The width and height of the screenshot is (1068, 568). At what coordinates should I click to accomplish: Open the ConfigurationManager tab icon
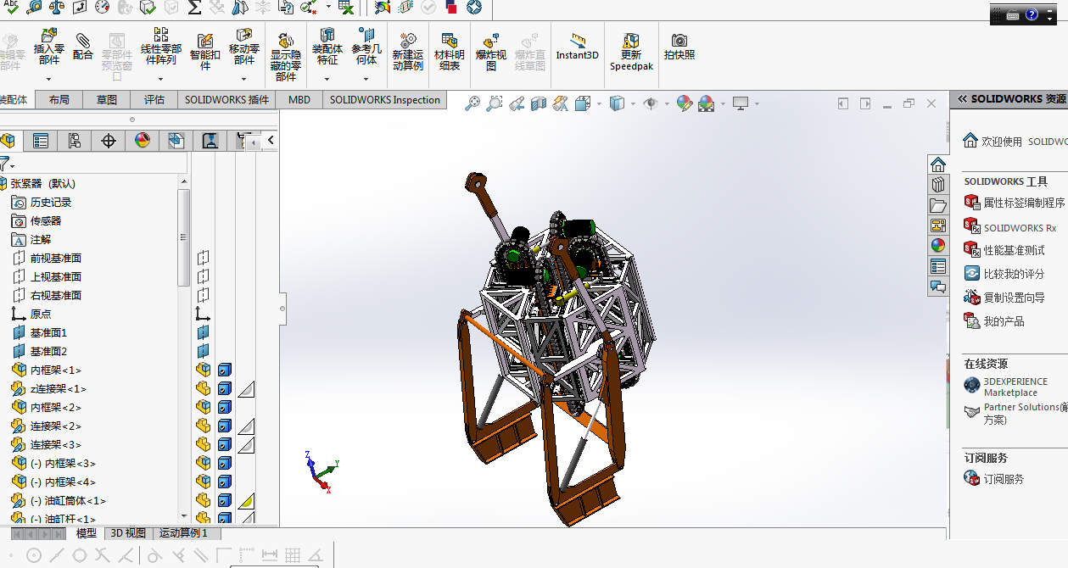point(75,141)
